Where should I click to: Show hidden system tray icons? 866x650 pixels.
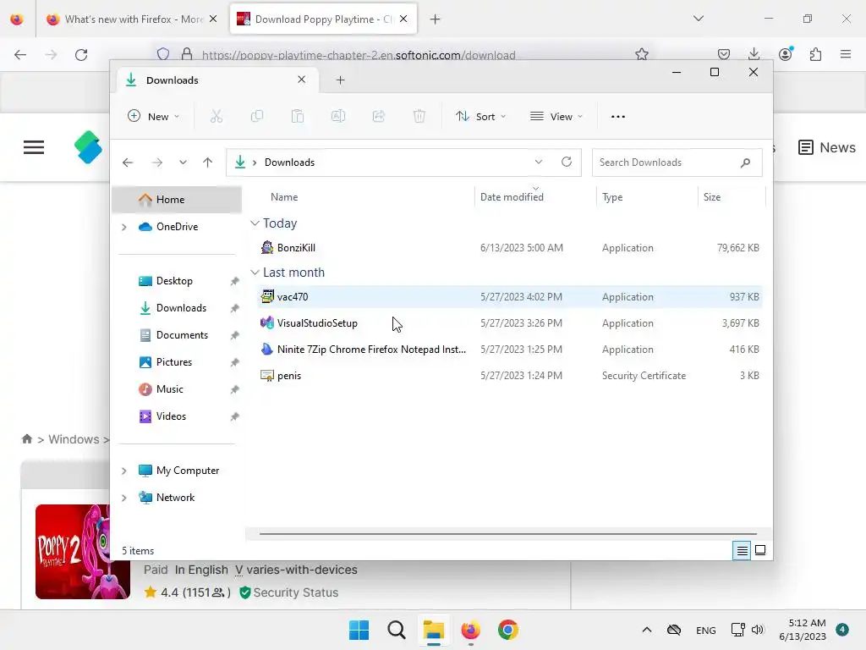[x=647, y=630]
